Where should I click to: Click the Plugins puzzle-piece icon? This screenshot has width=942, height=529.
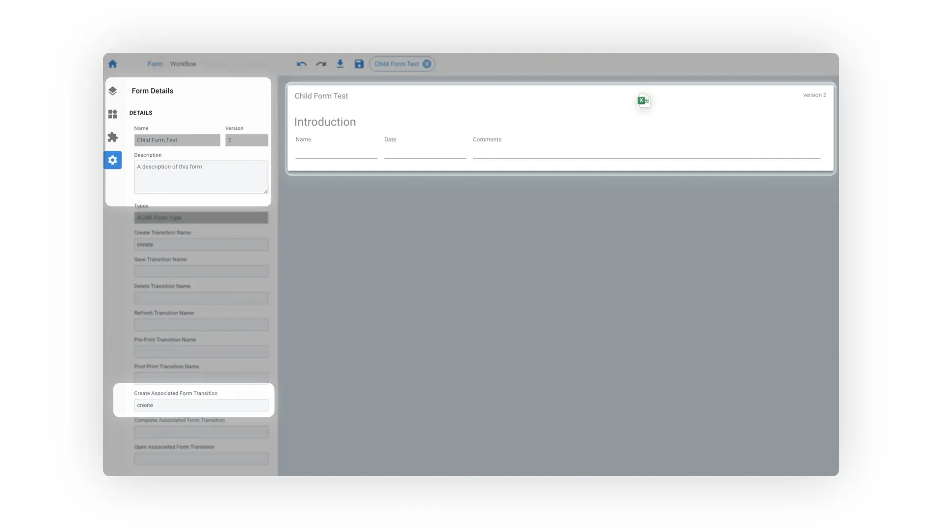click(112, 137)
